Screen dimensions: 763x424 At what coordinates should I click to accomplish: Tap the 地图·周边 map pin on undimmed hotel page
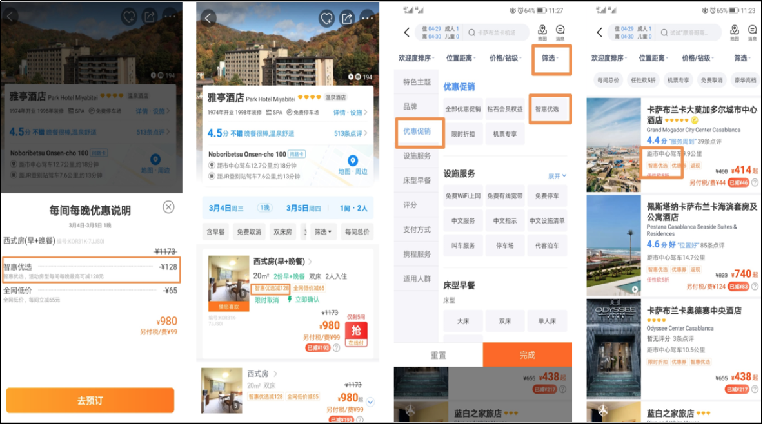click(x=353, y=165)
